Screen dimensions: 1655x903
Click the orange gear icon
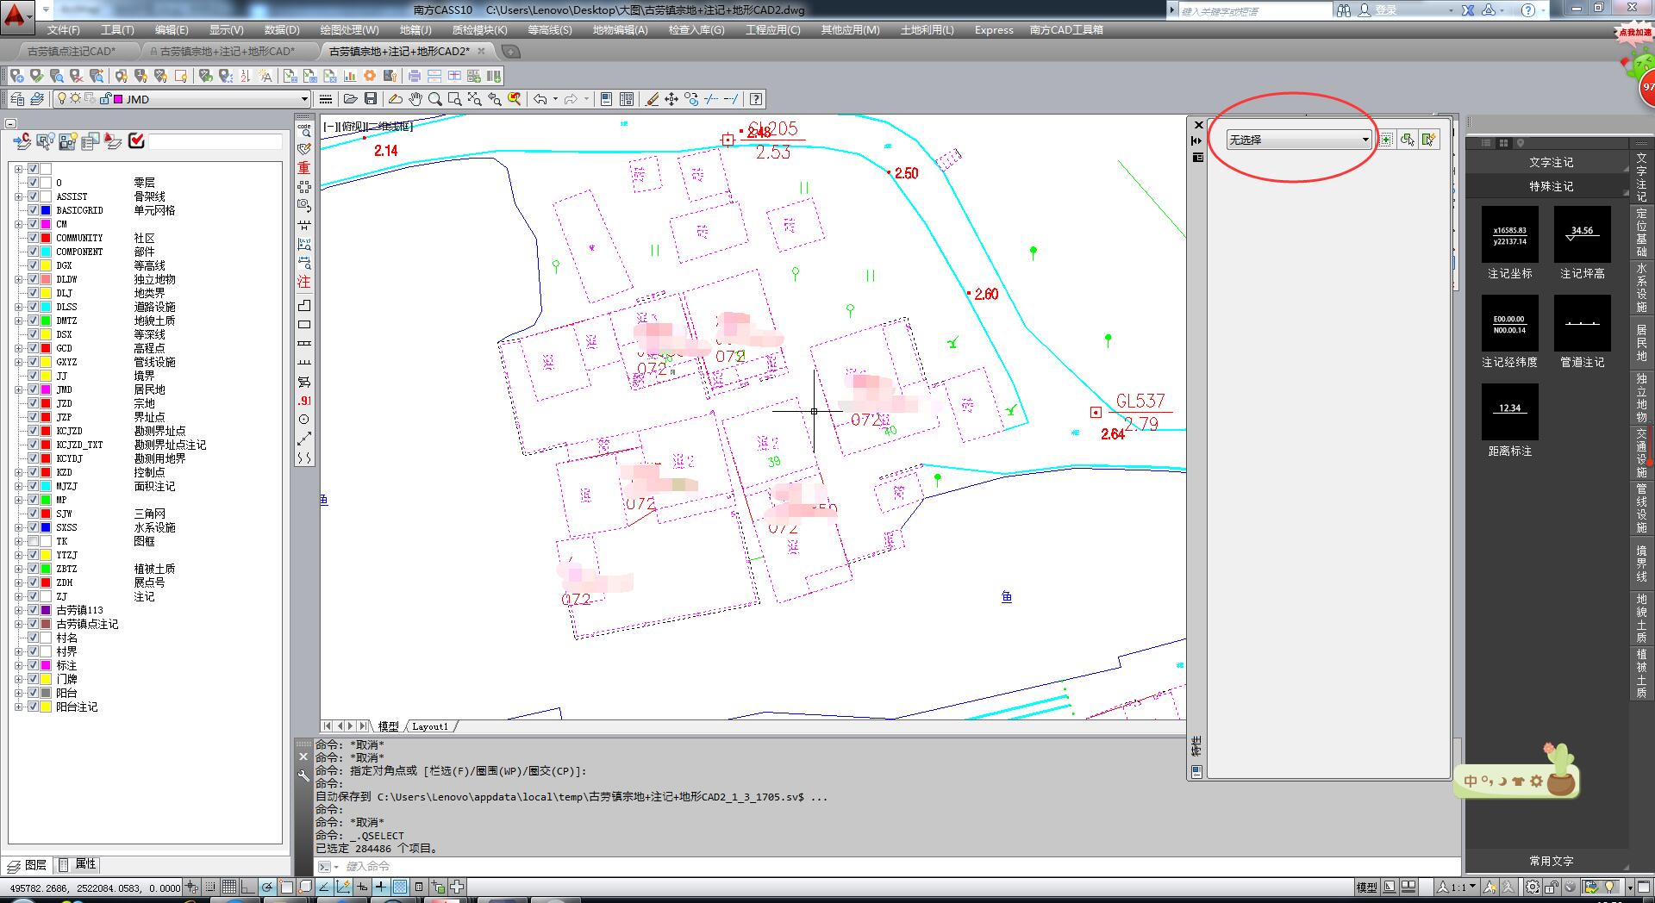(370, 76)
